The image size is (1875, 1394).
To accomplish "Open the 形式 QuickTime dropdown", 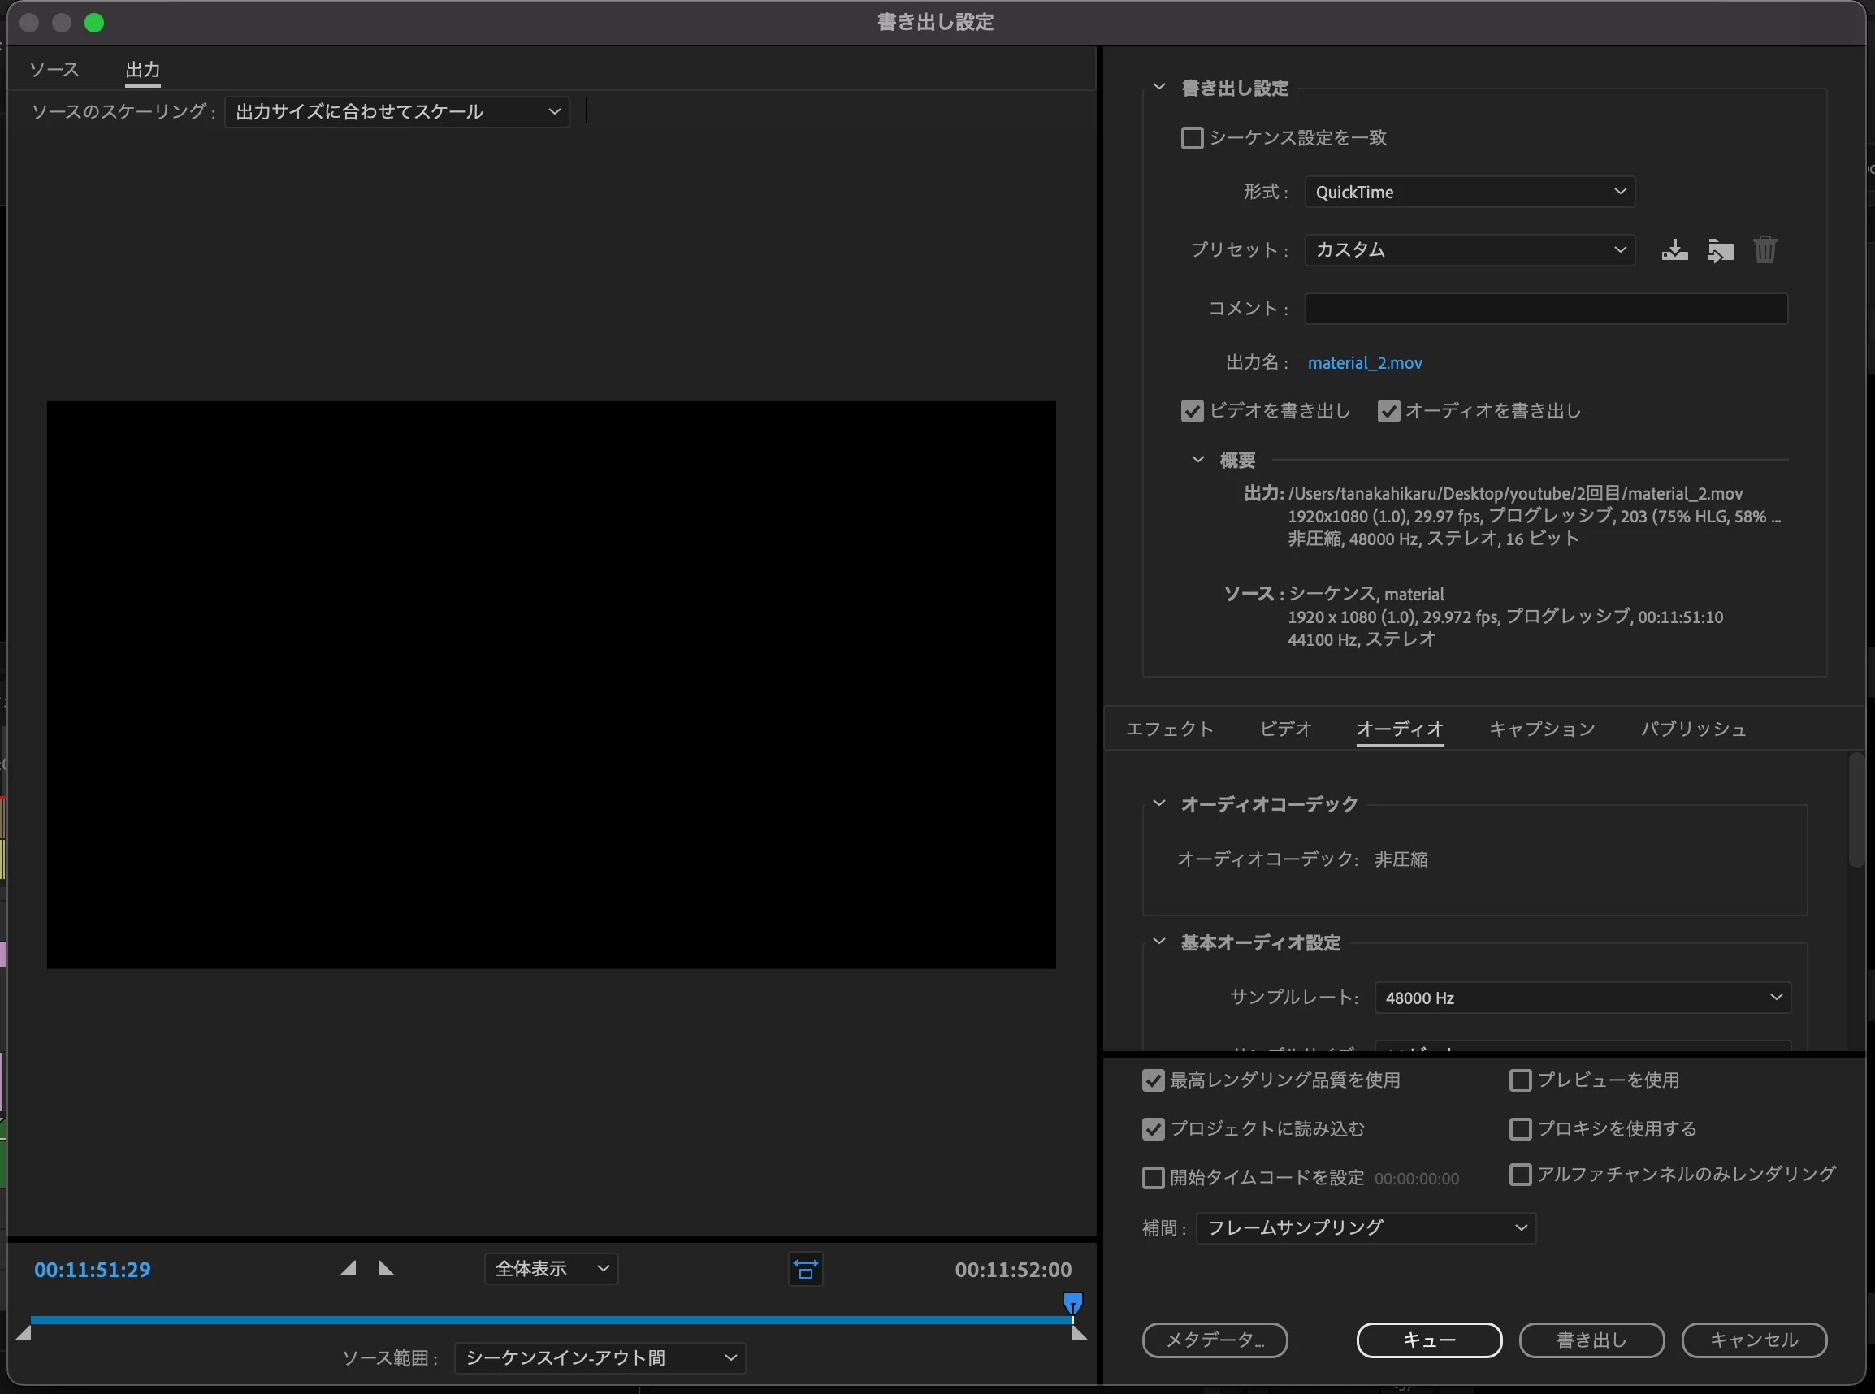I will tap(1469, 192).
